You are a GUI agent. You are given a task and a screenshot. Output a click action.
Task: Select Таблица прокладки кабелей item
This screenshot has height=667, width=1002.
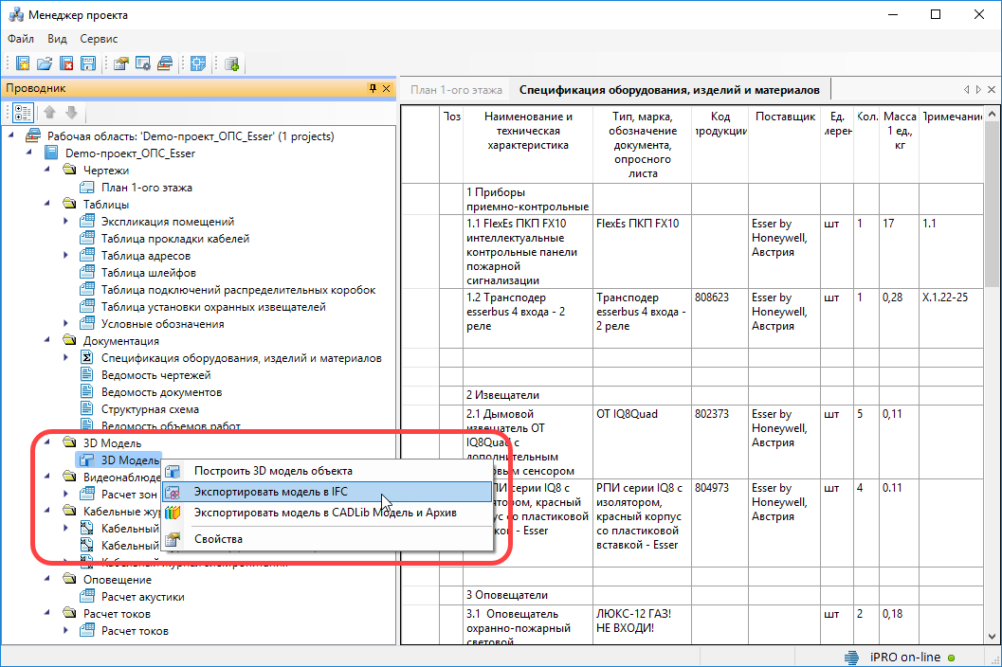coord(175,239)
